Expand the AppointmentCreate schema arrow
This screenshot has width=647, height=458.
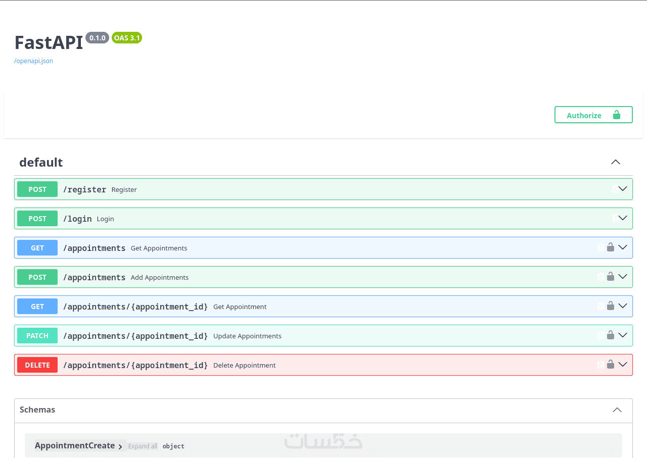click(120, 446)
